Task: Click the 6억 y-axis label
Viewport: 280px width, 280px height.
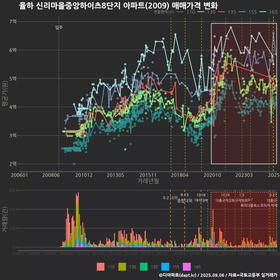Action: coord(13,50)
